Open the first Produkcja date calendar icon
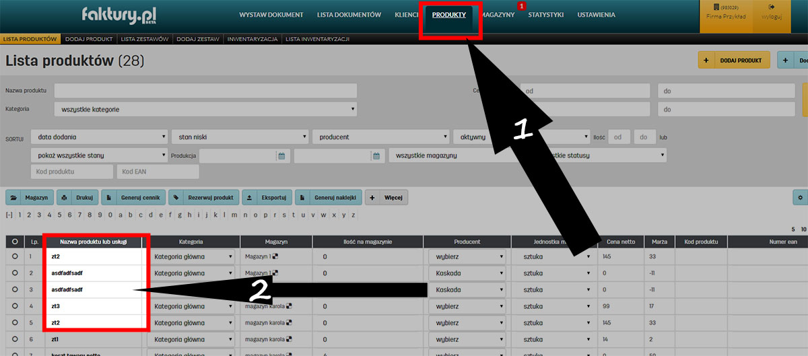808x356 pixels. (x=281, y=156)
